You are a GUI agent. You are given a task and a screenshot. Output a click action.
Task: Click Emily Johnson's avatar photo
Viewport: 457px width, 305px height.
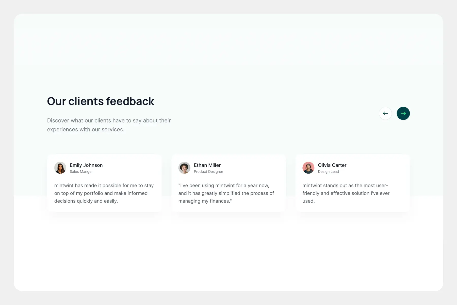tap(60, 168)
